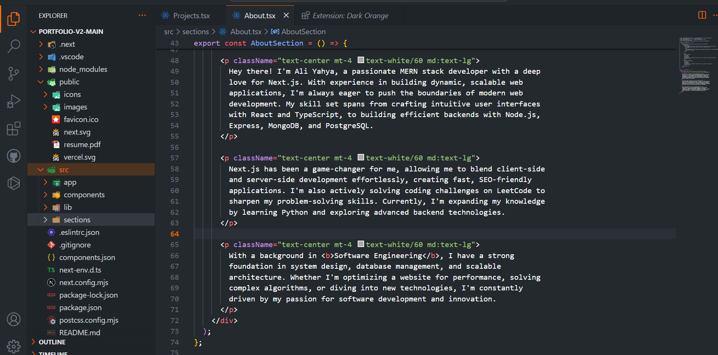Click the extension icon on Dark Orange tab
The width and height of the screenshot is (718, 355).
click(x=305, y=16)
